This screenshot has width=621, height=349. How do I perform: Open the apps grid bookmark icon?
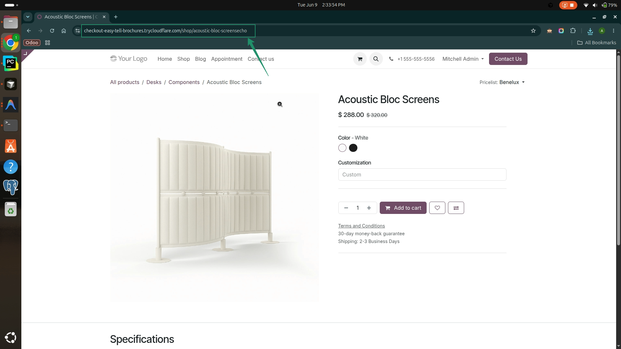click(48, 43)
